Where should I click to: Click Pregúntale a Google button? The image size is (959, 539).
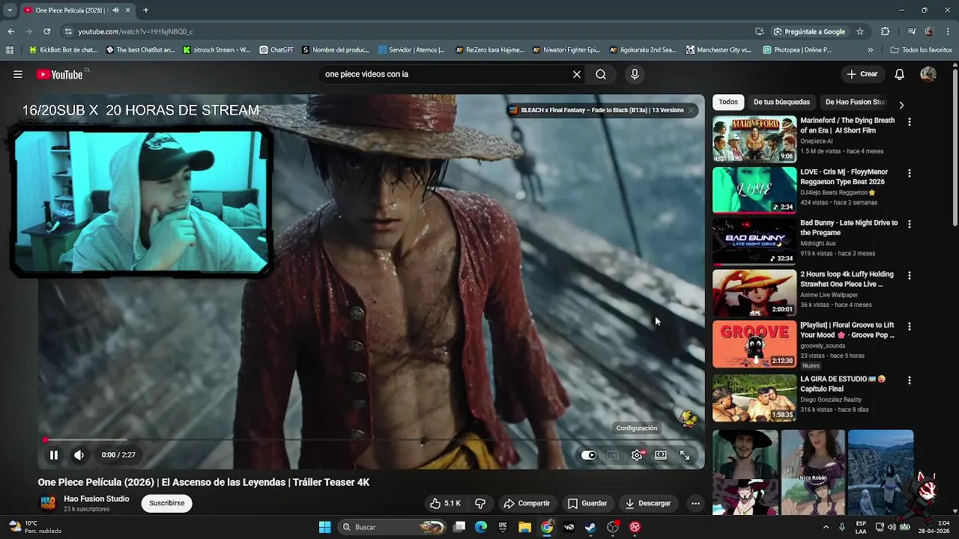[810, 31]
